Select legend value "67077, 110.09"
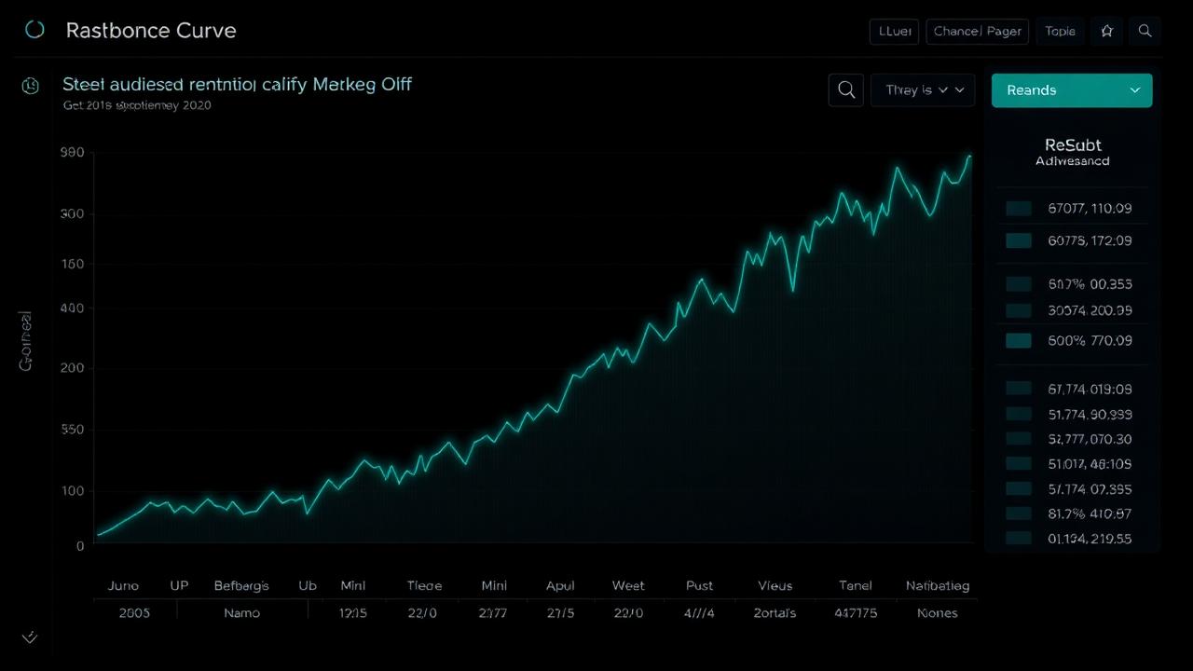 click(x=1090, y=209)
